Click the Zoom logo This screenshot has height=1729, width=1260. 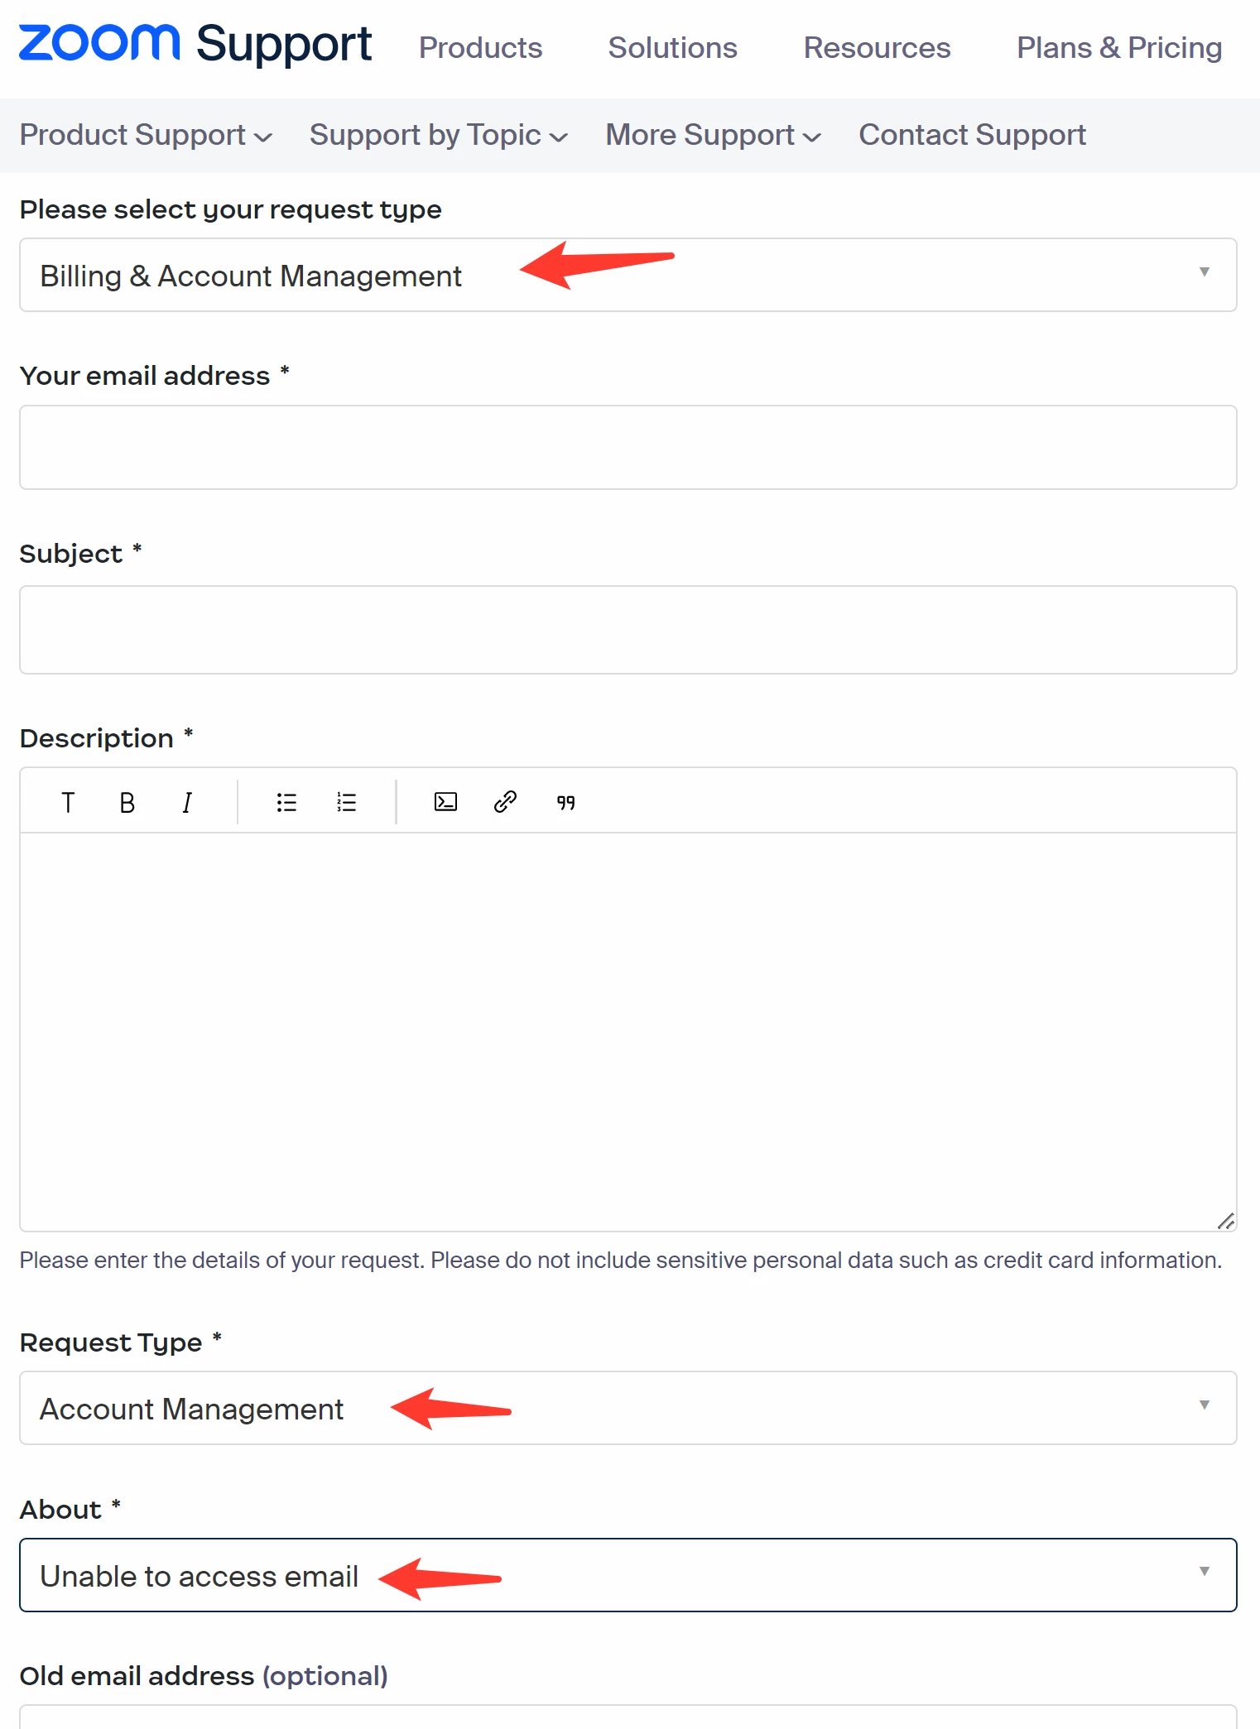click(99, 43)
